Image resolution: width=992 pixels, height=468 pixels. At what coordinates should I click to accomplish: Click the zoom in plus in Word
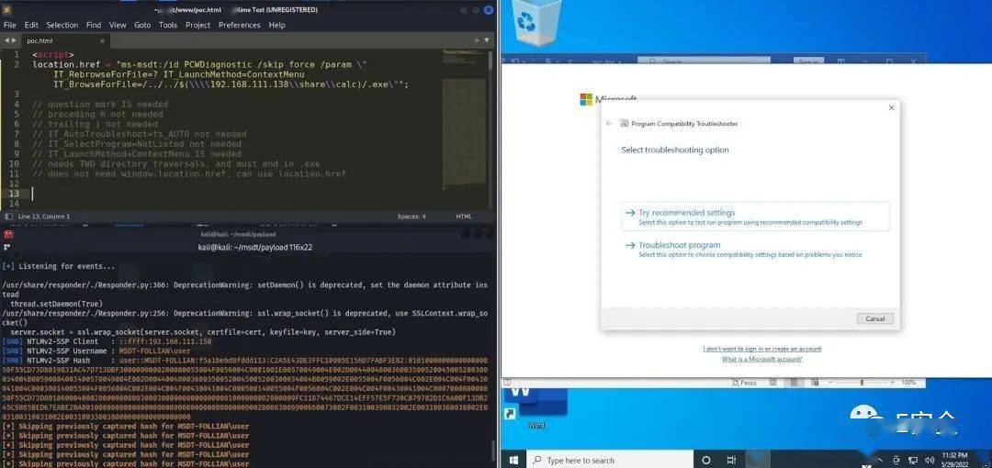click(x=894, y=383)
